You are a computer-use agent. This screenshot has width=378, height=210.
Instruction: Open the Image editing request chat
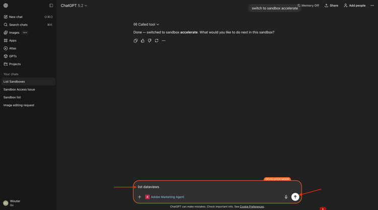(x=28, y=105)
